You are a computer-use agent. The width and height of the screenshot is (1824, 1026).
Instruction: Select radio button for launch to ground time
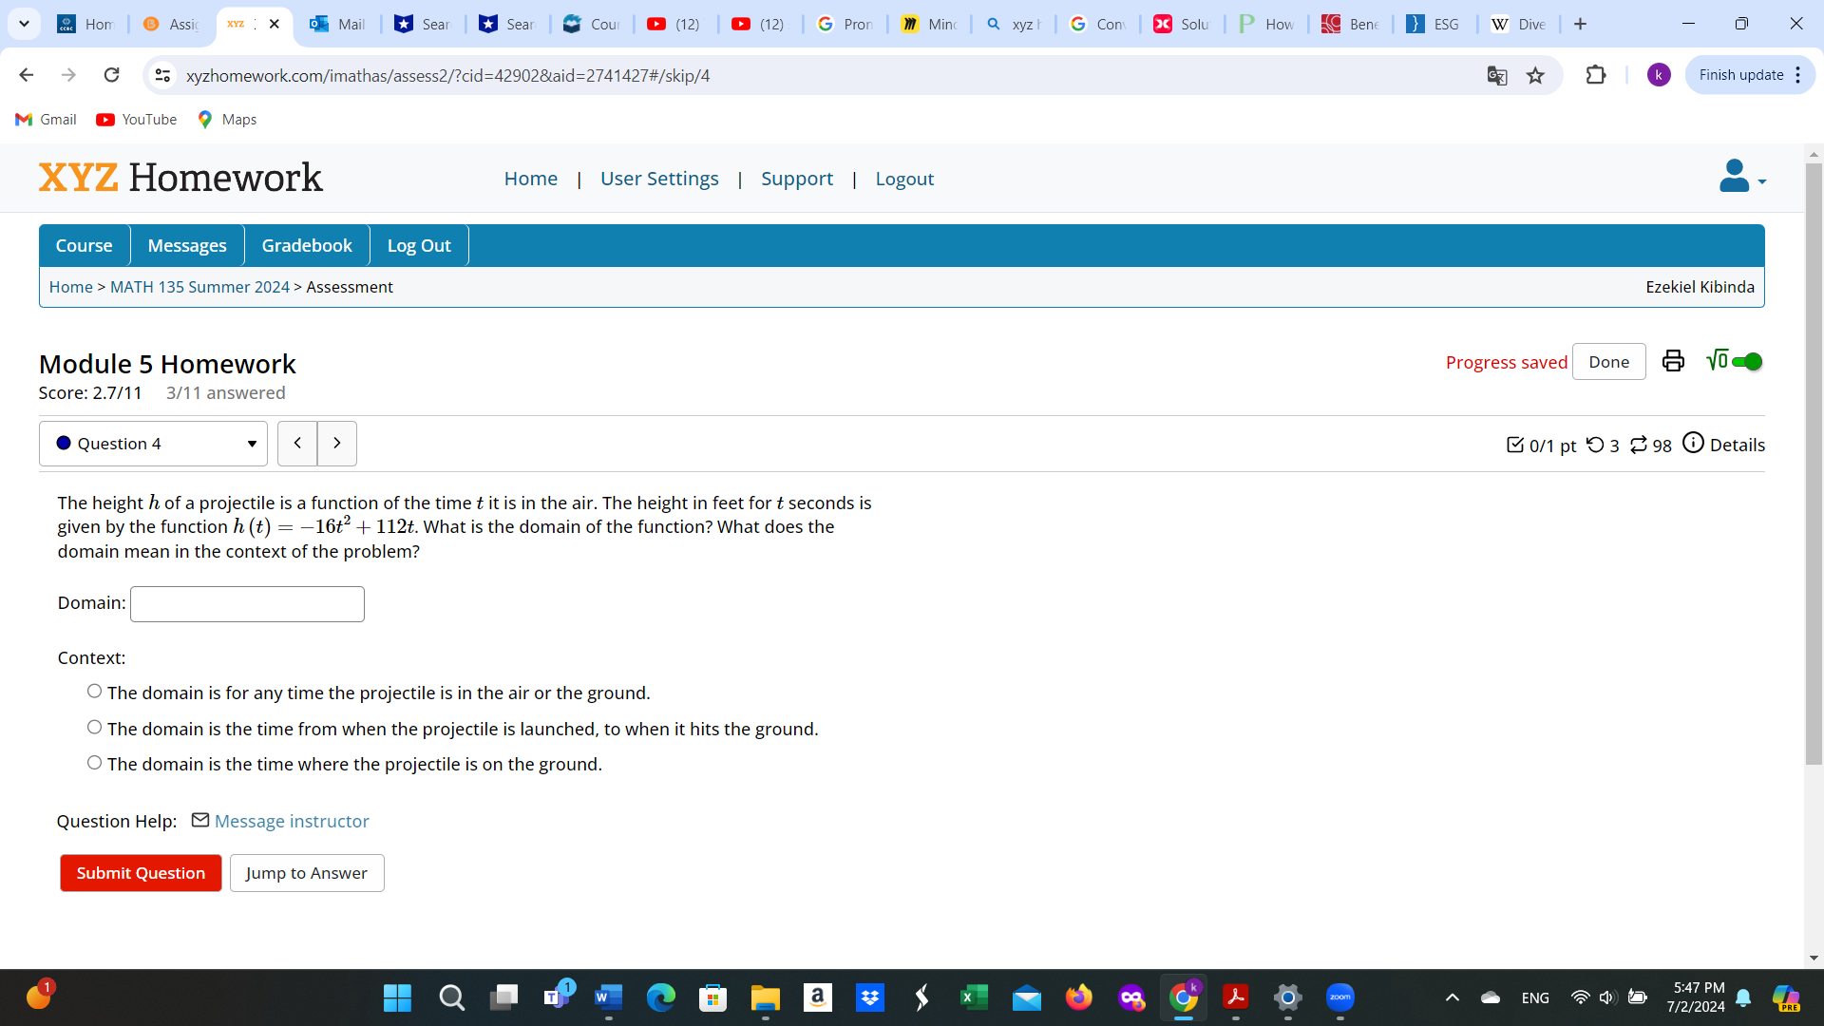click(x=94, y=728)
